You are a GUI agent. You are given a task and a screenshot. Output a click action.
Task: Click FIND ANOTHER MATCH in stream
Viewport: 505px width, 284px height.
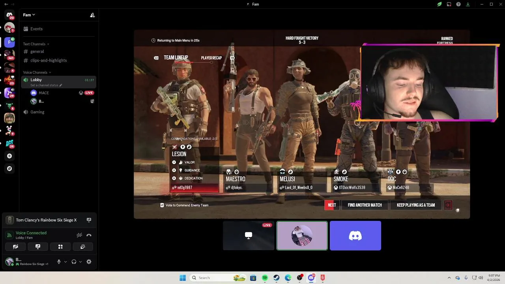pos(365,205)
